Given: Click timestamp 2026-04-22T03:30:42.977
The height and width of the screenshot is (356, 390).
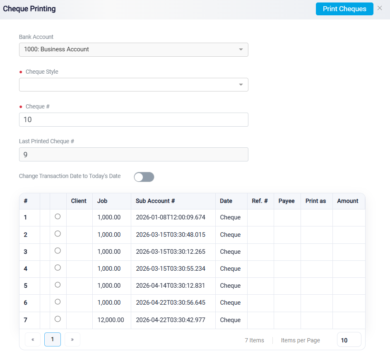Looking at the screenshot, I should pos(171,320).
